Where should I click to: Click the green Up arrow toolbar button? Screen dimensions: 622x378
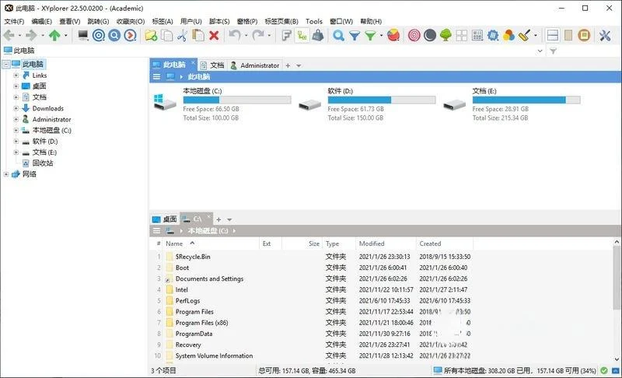[54, 35]
